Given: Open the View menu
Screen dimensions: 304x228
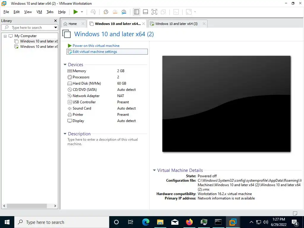Looking at the screenshot, I should [28, 12].
